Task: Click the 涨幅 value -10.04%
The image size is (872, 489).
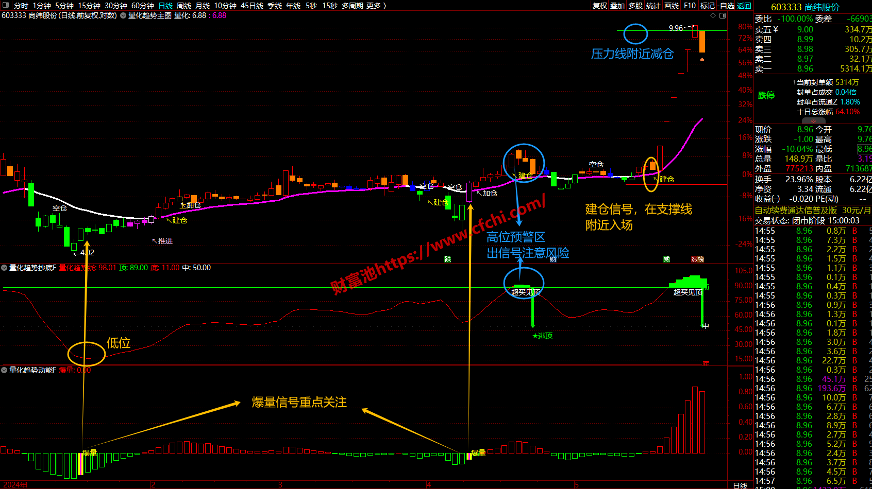Action: tap(798, 149)
